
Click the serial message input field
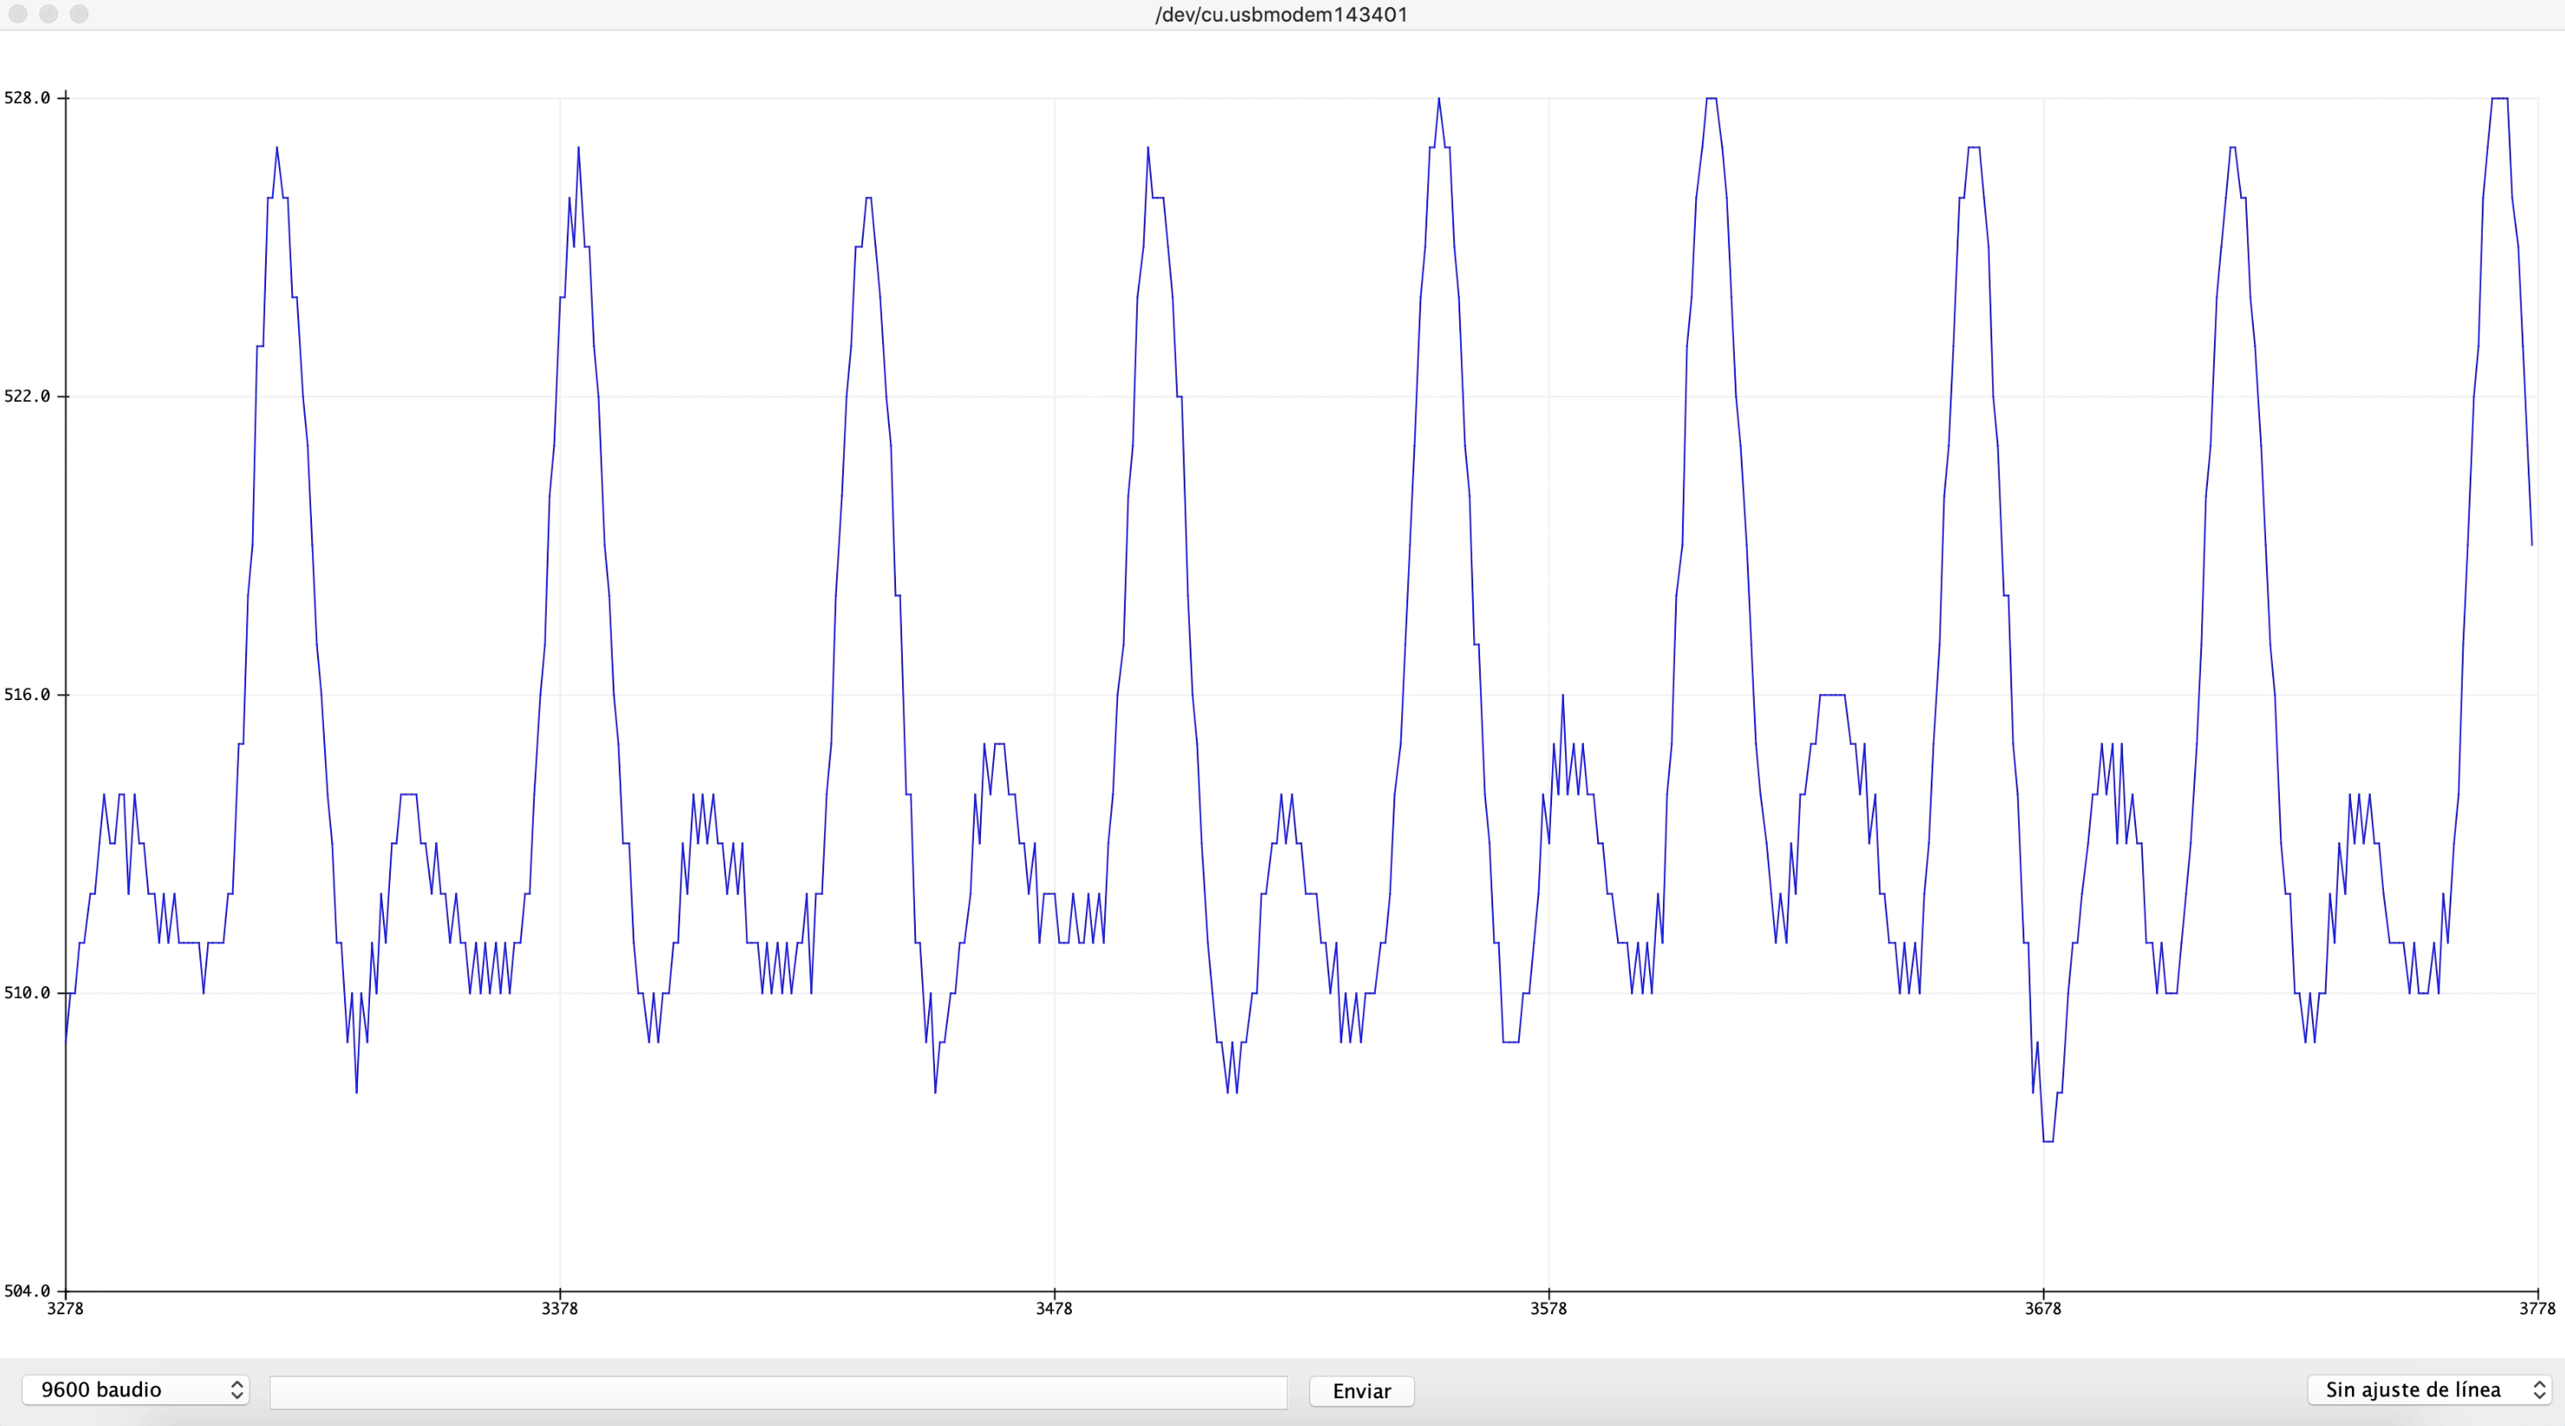(x=777, y=1391)
